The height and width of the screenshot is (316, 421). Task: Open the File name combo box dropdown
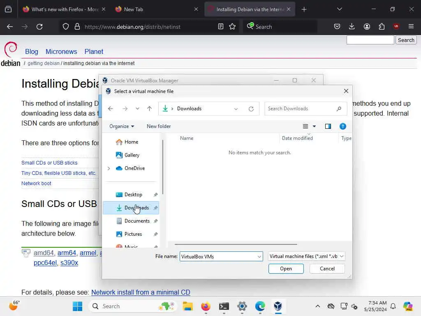[259, 257]
